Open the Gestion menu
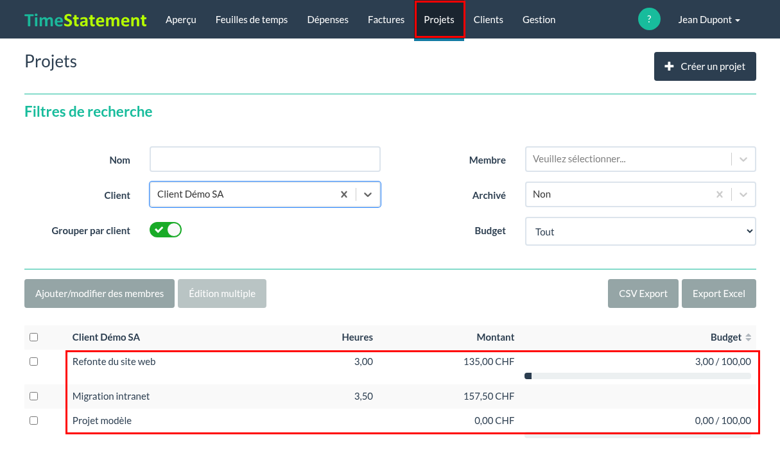 click(539, 19)
